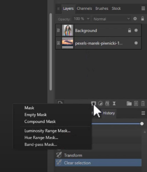Open the Layers blend options gear icon
This screenshot has height=172, width=147.
[x=135, y=19]
